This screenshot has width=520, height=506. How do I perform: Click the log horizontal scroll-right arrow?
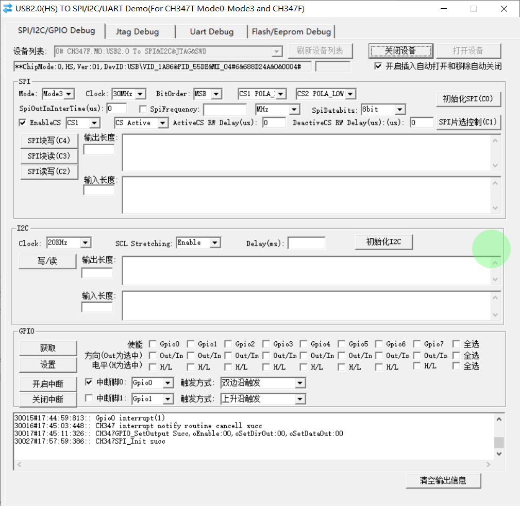(488, 464)
